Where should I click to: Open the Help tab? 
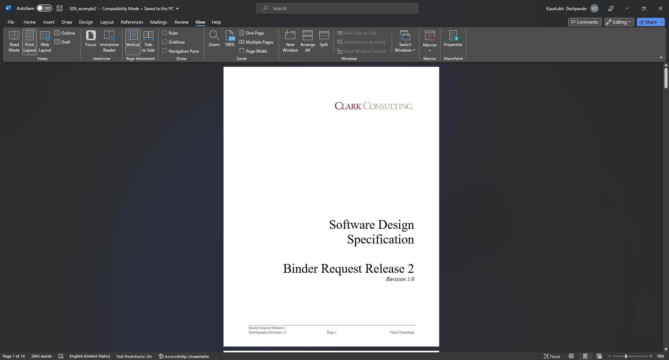coord(216,22)
